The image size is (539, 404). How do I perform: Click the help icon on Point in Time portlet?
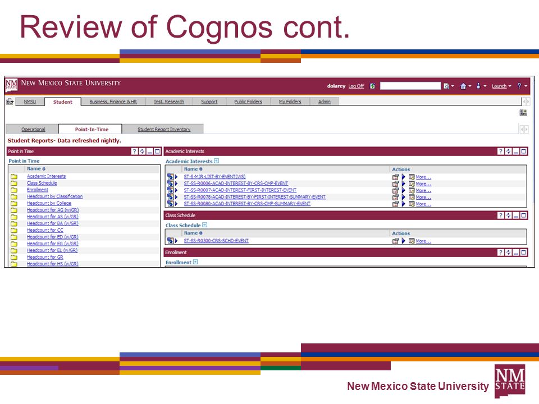(134, 151)
